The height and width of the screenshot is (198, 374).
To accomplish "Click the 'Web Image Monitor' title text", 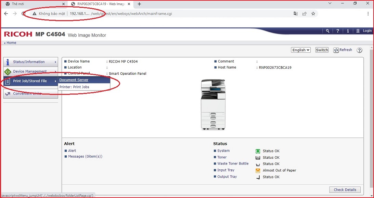I will (87, 35).
